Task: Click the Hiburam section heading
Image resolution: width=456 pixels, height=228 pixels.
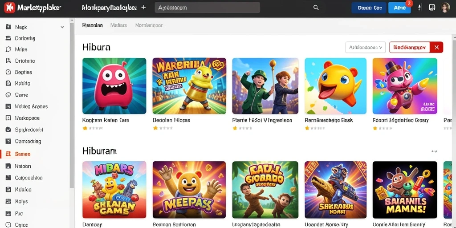Action: click(99, 151)
